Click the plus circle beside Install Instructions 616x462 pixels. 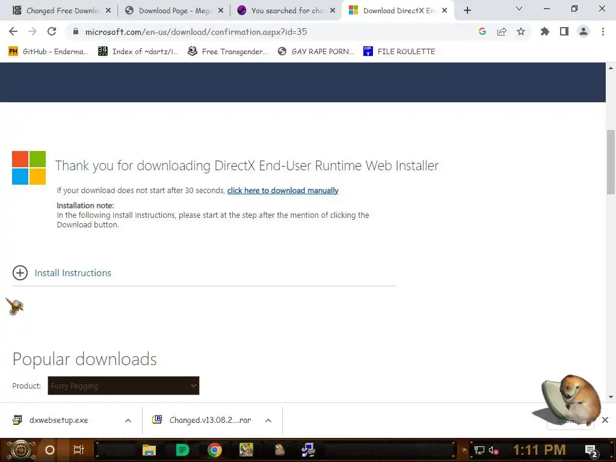coord(20,273)
